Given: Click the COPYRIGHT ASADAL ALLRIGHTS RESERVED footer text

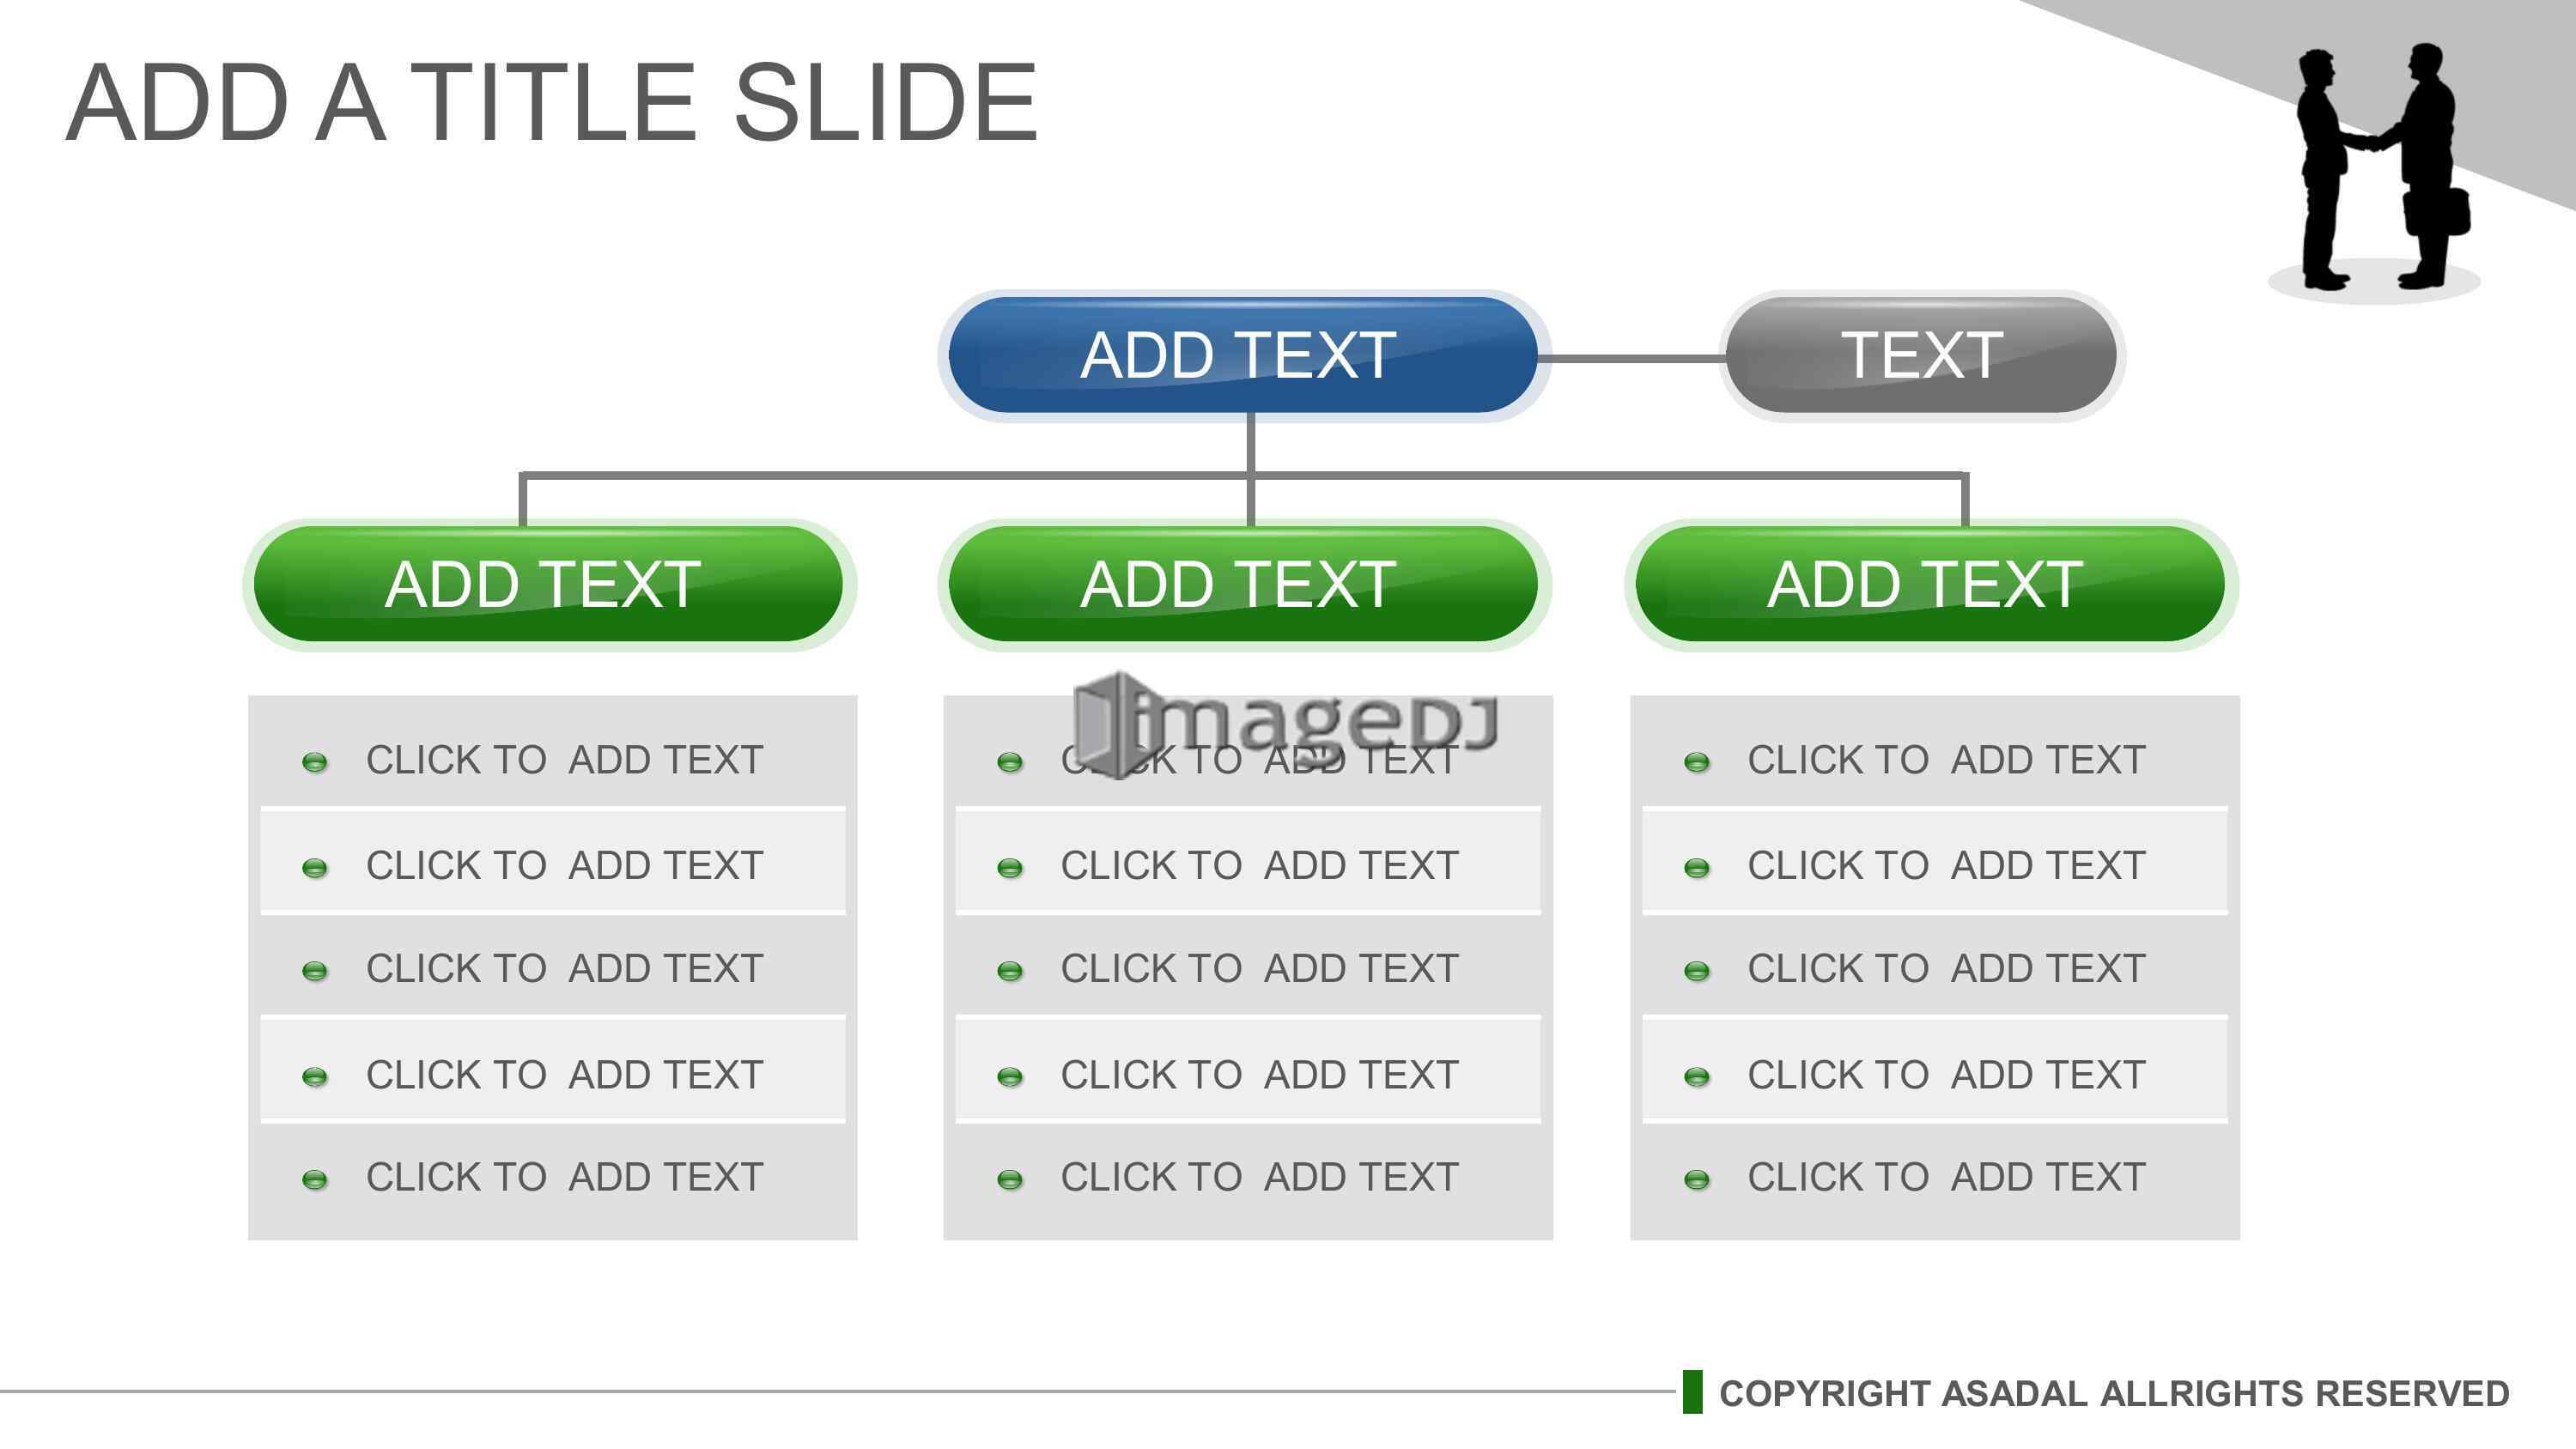Looking at the screenshot, I should 2114,1393.
